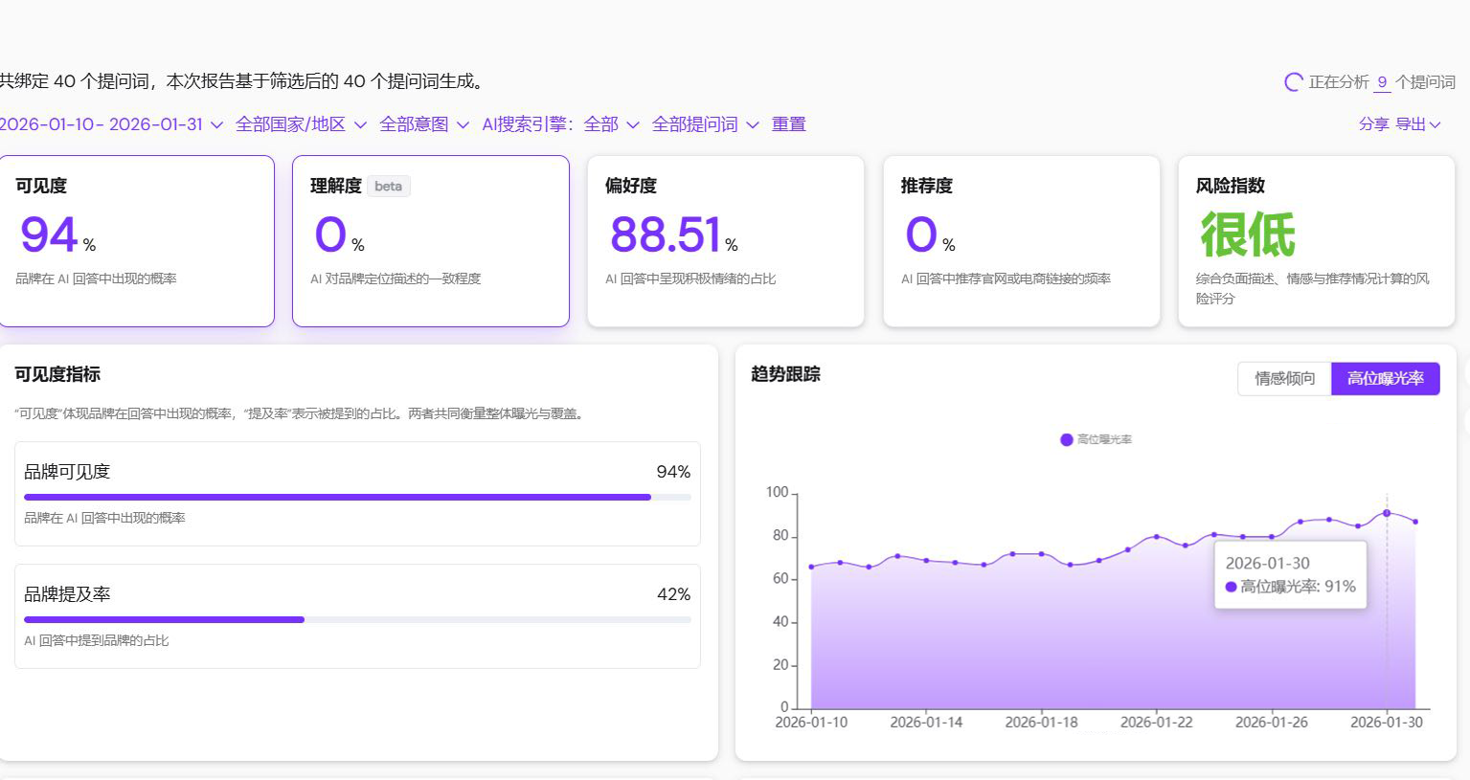The height and width of the screenshot is (780, 1470).
Task: Click the 分享 button
Action: tap(1373, 124)
